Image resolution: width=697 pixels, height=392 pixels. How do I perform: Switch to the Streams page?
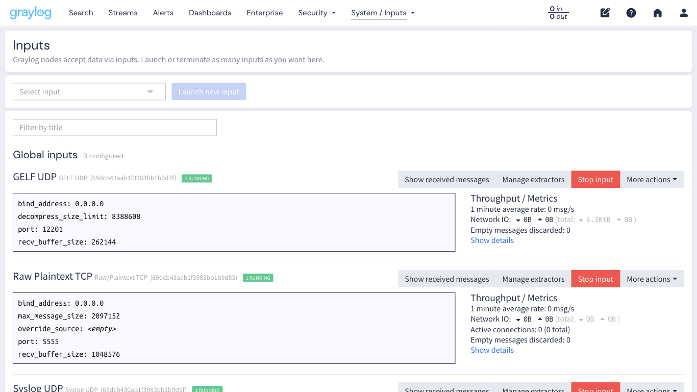click(122, 13)
